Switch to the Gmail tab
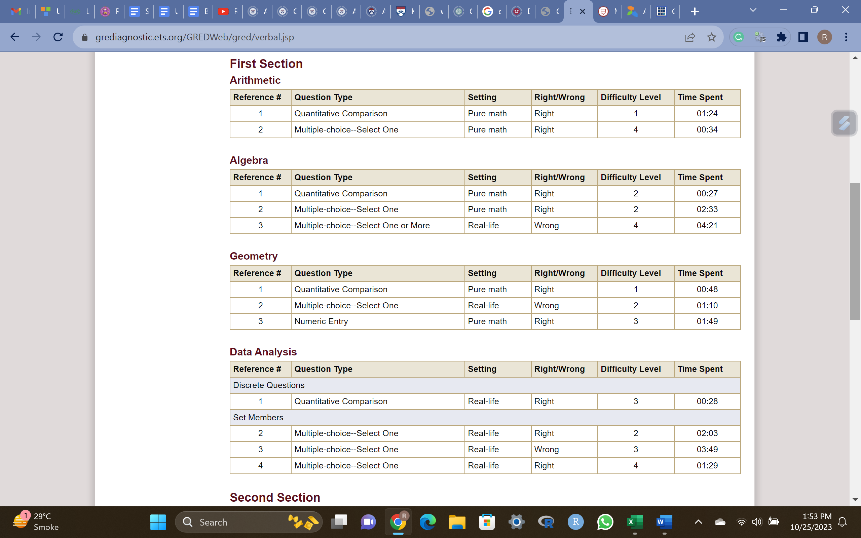 click(16, 11)
